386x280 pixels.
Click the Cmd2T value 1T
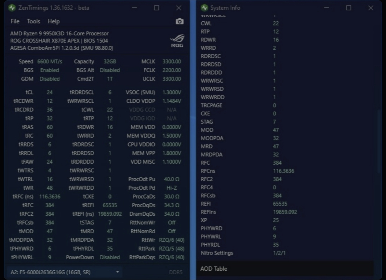pos(110,79)
